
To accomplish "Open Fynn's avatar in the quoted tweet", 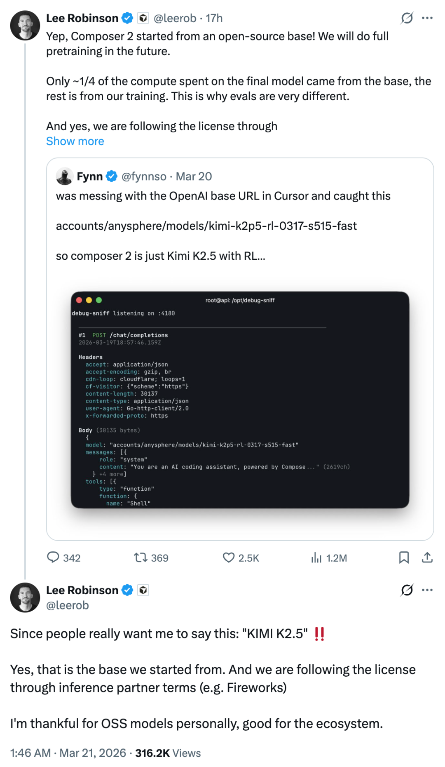I will pos(65,176).
